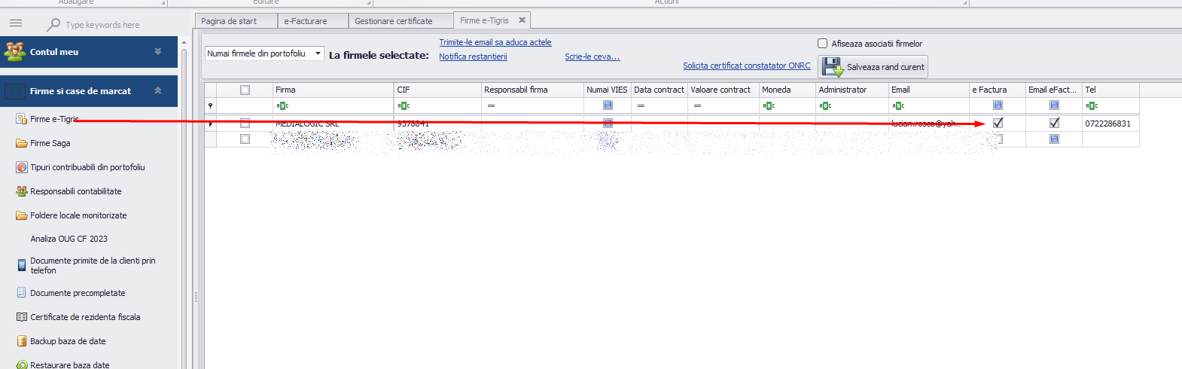Screen dimensions: 1182x369
Task: Switch to the Pagina de start tab
Action: pyautogui.click(x=236, y=21)
